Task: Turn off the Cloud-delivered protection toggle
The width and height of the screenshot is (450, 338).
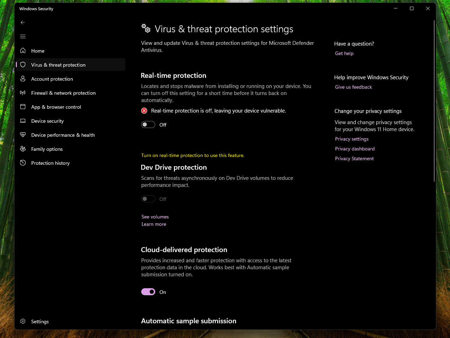Action: (x=148, y=292)
